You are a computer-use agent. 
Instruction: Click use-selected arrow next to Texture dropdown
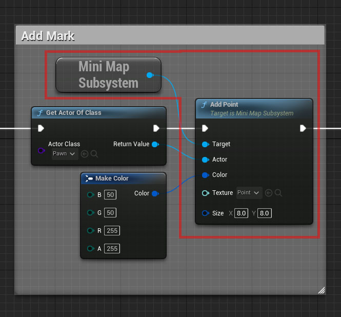tap(269, 193)
